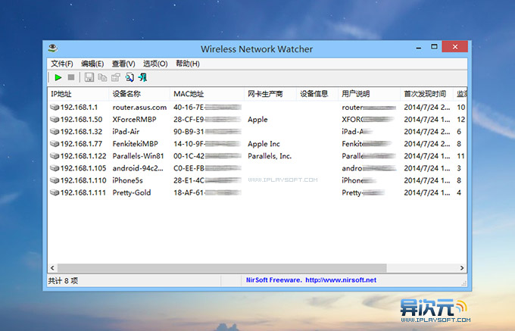The image size is (515, 331).
Task: Click device icon beside 192.168.1.1
Action: [55, 107]
